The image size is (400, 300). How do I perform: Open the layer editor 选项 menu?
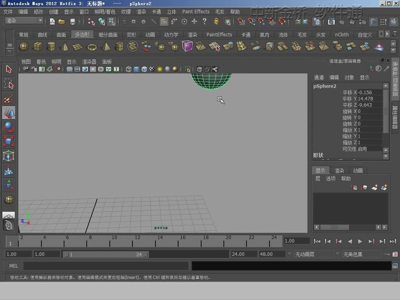pyautogui.click(x=330, y=179)
